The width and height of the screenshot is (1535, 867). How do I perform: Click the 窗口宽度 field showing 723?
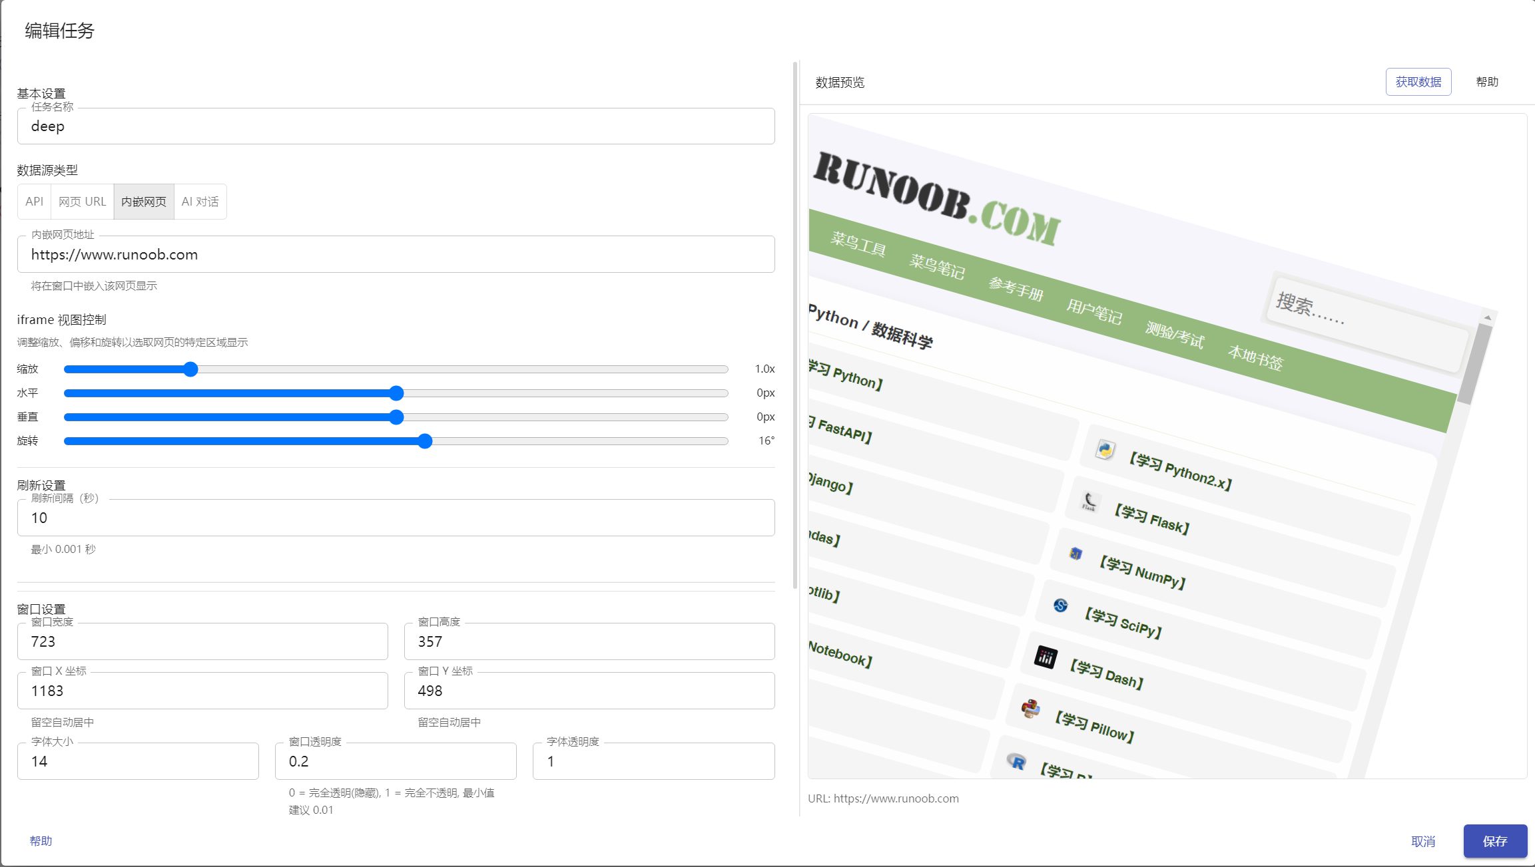[202, 641]
